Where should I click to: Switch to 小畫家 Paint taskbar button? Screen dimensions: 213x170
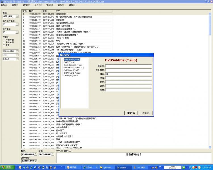pyautogui.click(x=140, y=167)
